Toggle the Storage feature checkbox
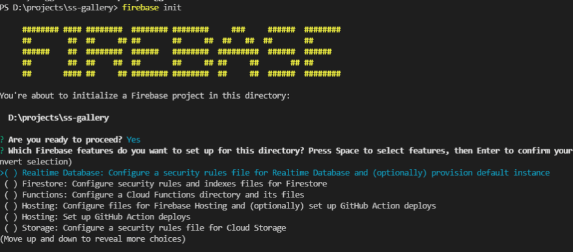 click(11, 229)
